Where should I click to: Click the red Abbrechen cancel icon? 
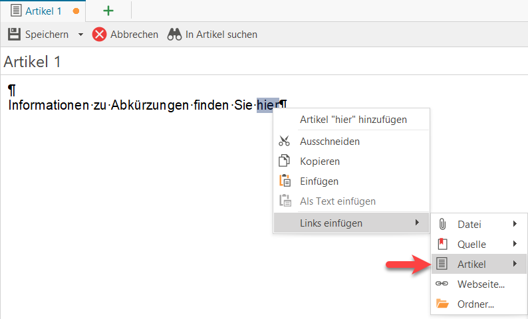point(99,35)
